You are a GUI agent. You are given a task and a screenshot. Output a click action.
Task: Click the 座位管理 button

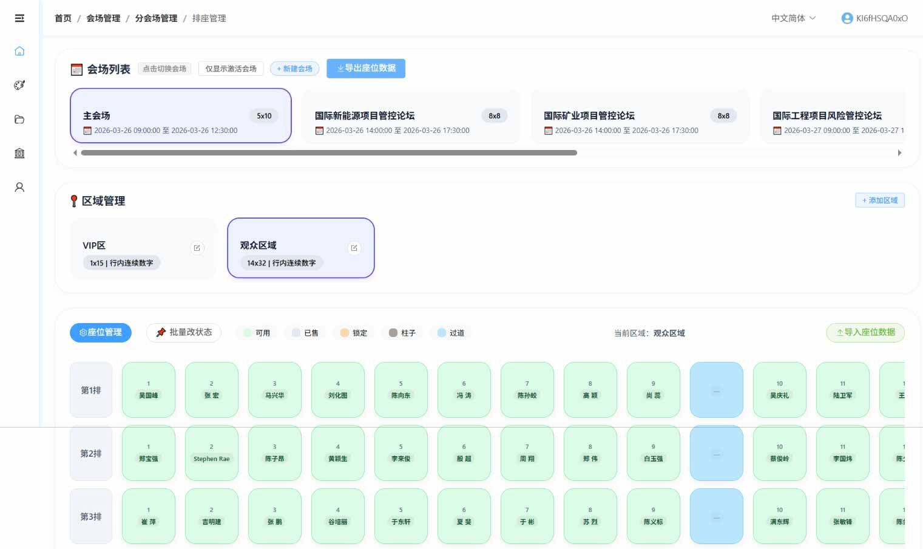click(x=101, y=333)
